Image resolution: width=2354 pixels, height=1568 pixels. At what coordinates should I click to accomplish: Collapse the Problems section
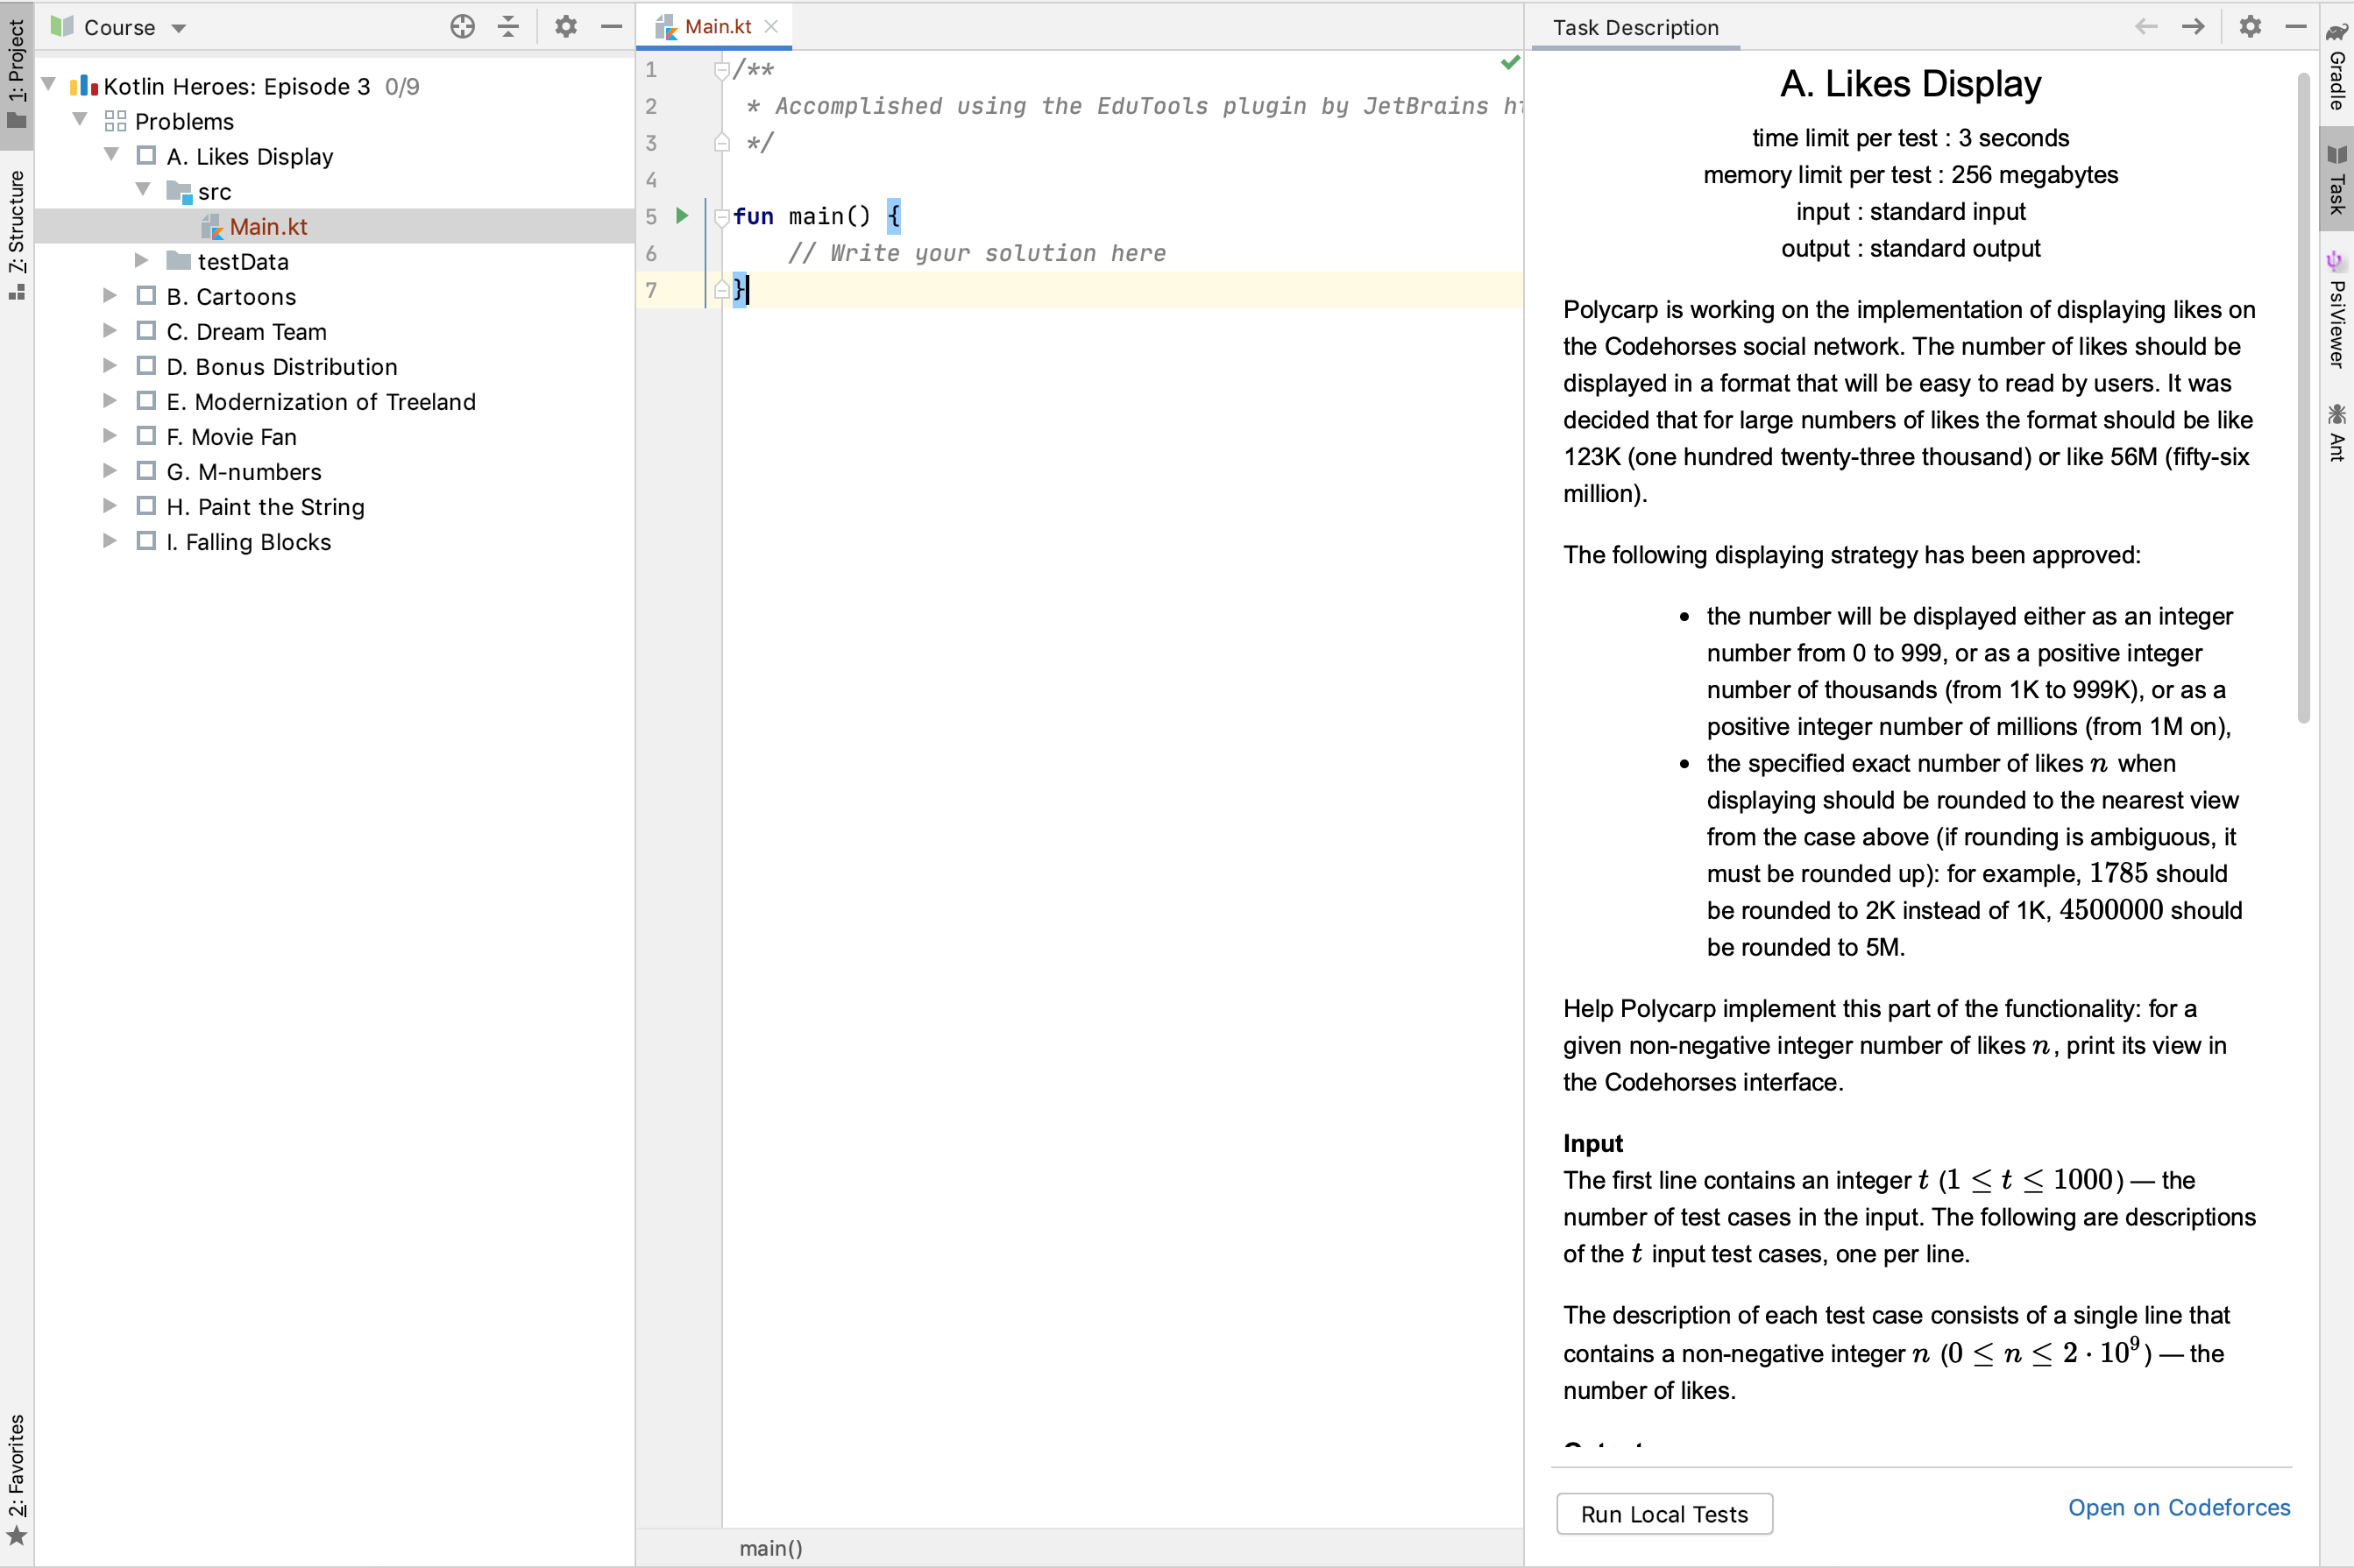click(80, 120)
